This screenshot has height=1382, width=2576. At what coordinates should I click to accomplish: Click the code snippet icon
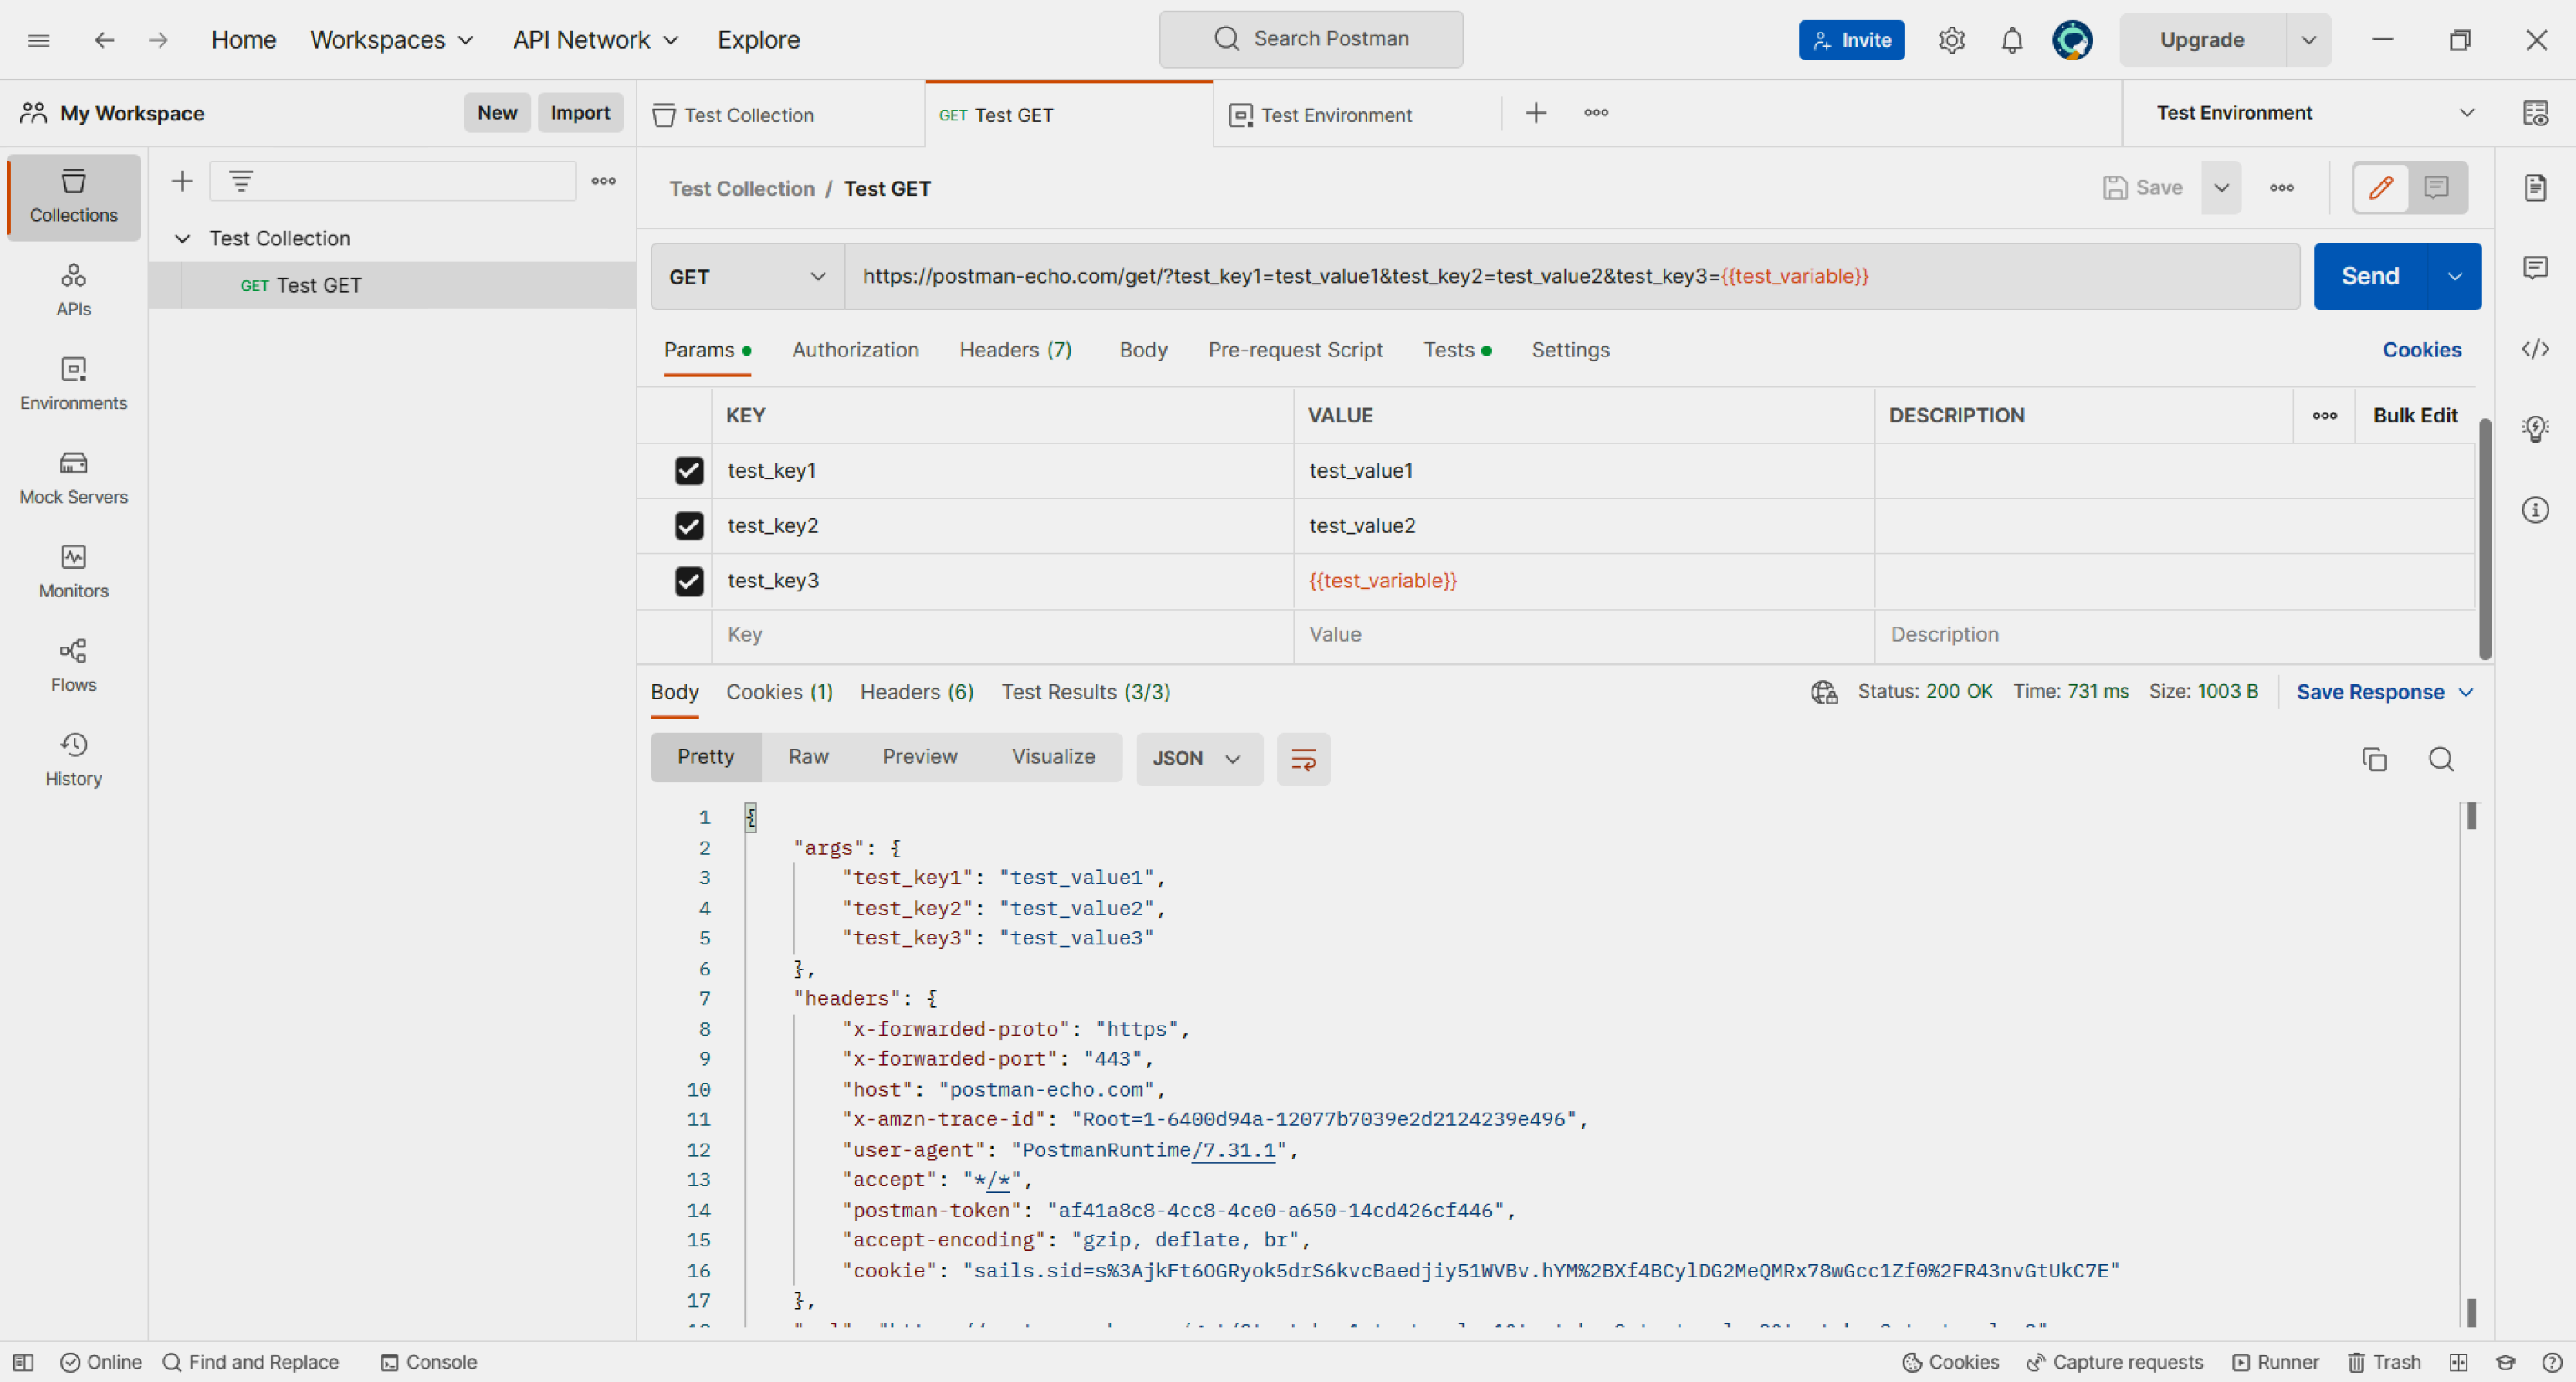coord(2534,349)
